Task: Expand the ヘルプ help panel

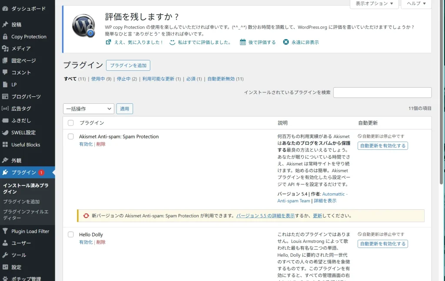Action: (x=416, y=3)
